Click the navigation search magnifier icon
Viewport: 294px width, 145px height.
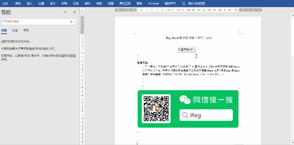coord(71,22)
